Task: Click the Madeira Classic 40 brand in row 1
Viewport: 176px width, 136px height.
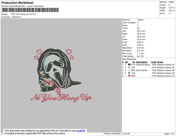Action: pyautogui.click(x=166, y=65)
